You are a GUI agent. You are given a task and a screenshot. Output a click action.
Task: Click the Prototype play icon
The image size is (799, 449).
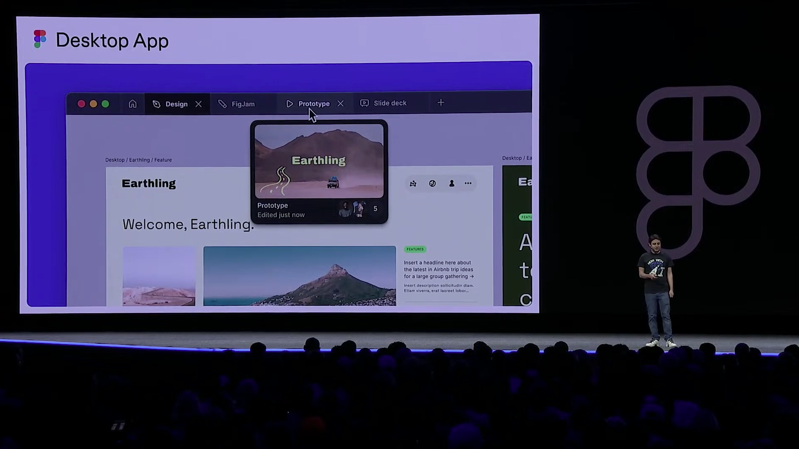click(x=289, y=104)
